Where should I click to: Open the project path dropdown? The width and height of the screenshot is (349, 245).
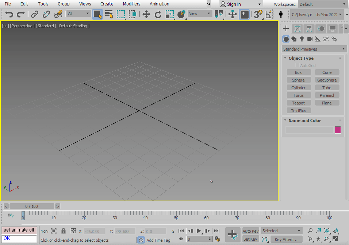(x=316, y=15)
